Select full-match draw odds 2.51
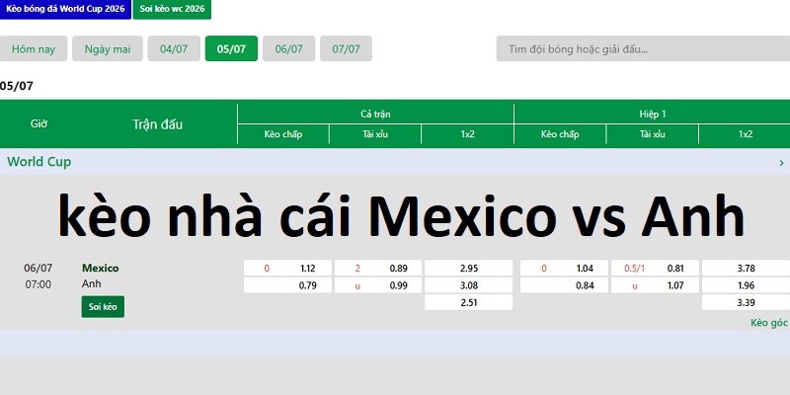Viewport: 790px width, 395px height. (468, 303)
